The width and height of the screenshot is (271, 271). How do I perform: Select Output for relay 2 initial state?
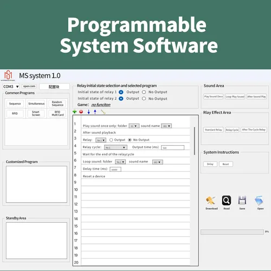(x=121, y=99)
